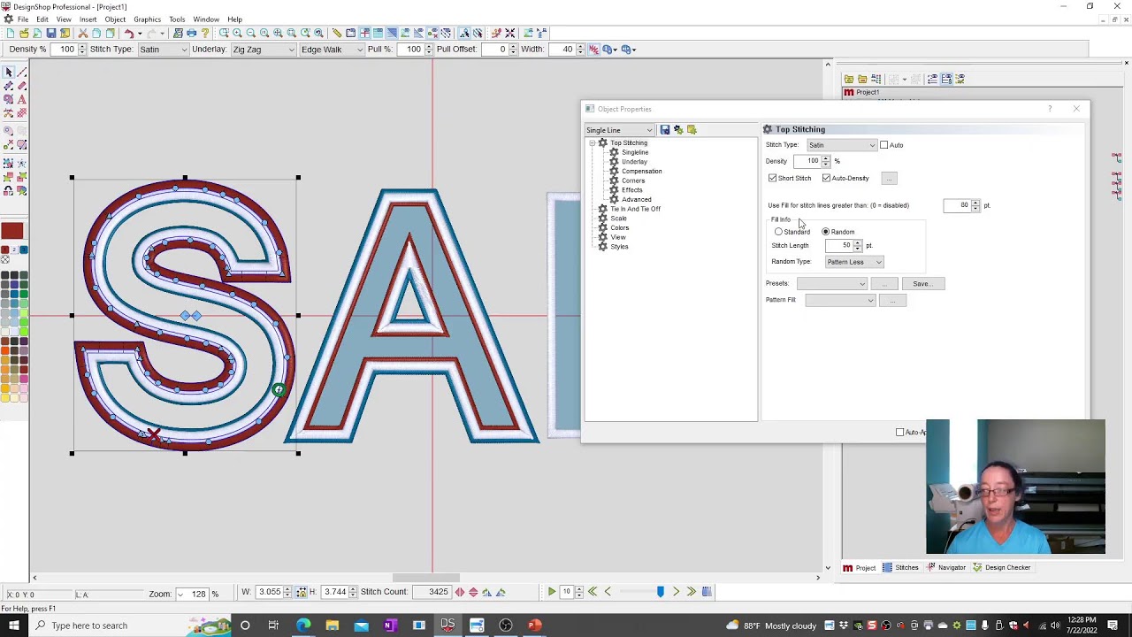Image resolution: width=1132 pixels, height=637 pixels.
Task: Uncheck the Short Stitch checkbox
Action: [773, 179]
